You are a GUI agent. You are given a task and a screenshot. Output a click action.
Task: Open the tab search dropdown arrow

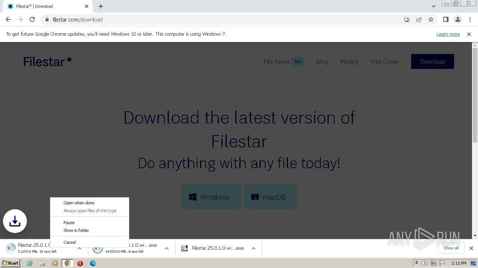pyautogui.click(x=433, y=6)
